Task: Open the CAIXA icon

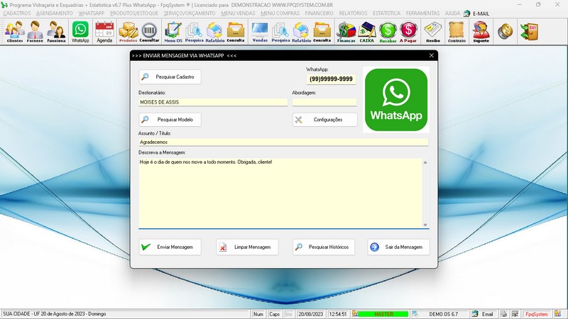Action: (366, 32)
